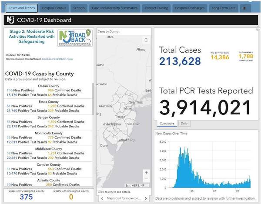
Task: Click Esri HERE map attribution
Action: tap(137, 185)
